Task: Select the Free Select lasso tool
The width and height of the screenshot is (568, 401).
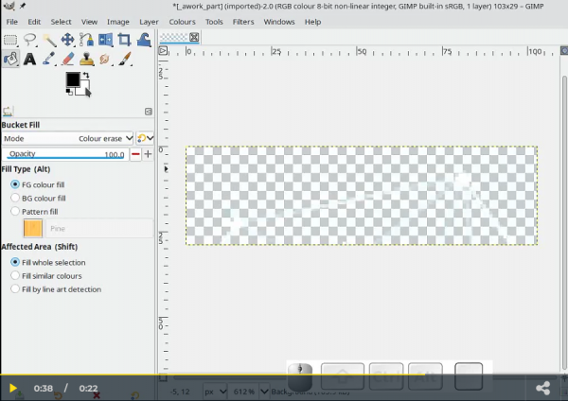Action: [x=29, y=40]
